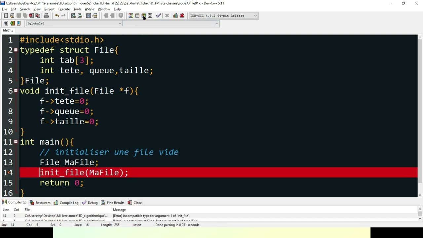Open the View menu
This screenshot has width=423, height=238.
coord(37,9)
